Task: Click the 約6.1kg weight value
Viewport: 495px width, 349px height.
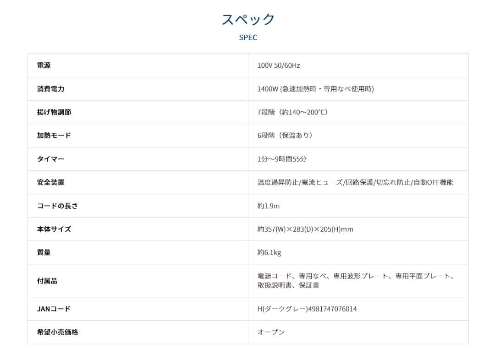Action: (x=269, y=252)
